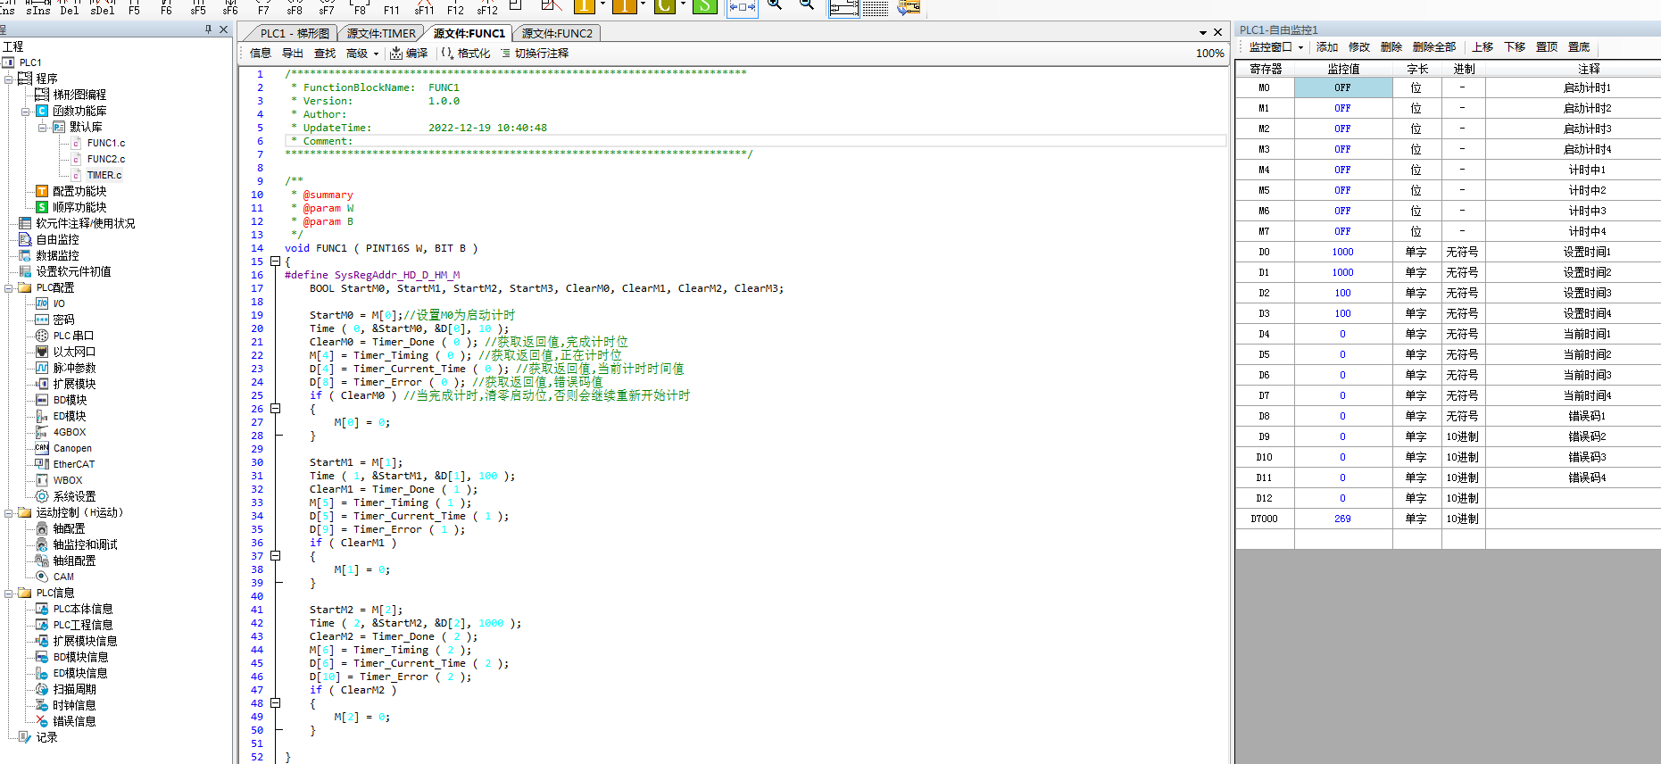Click the 编译 compile button
This screenshot has height=764, width=1661.
point(409,54)
